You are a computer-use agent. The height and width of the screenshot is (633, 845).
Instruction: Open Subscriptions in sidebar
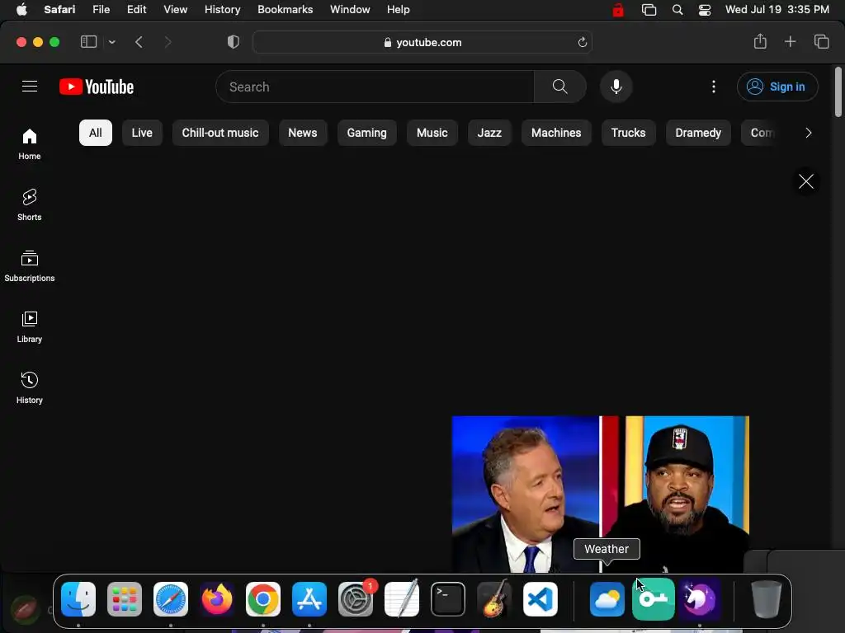pyautogui.click(x=30, y=266)
